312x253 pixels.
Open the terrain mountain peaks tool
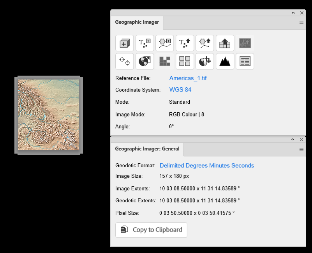[x=225, y=61]
